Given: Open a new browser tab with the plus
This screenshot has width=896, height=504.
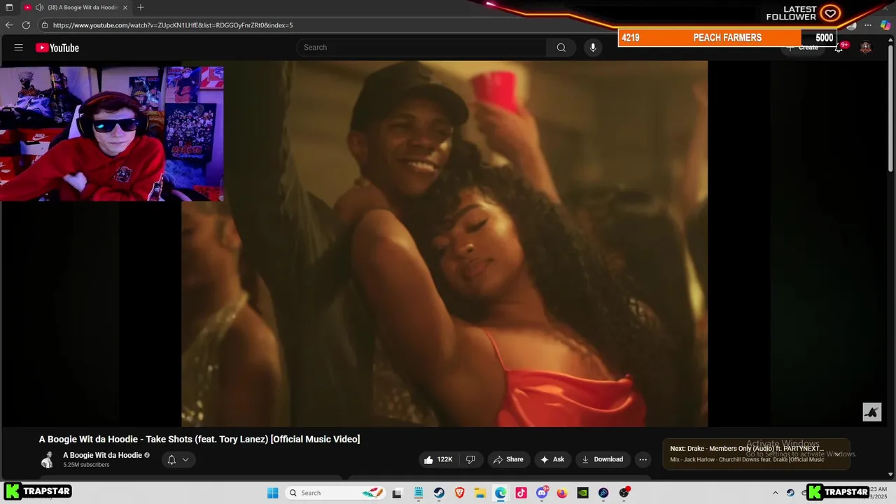Looking at the screenshot, I should coord(141,7).
